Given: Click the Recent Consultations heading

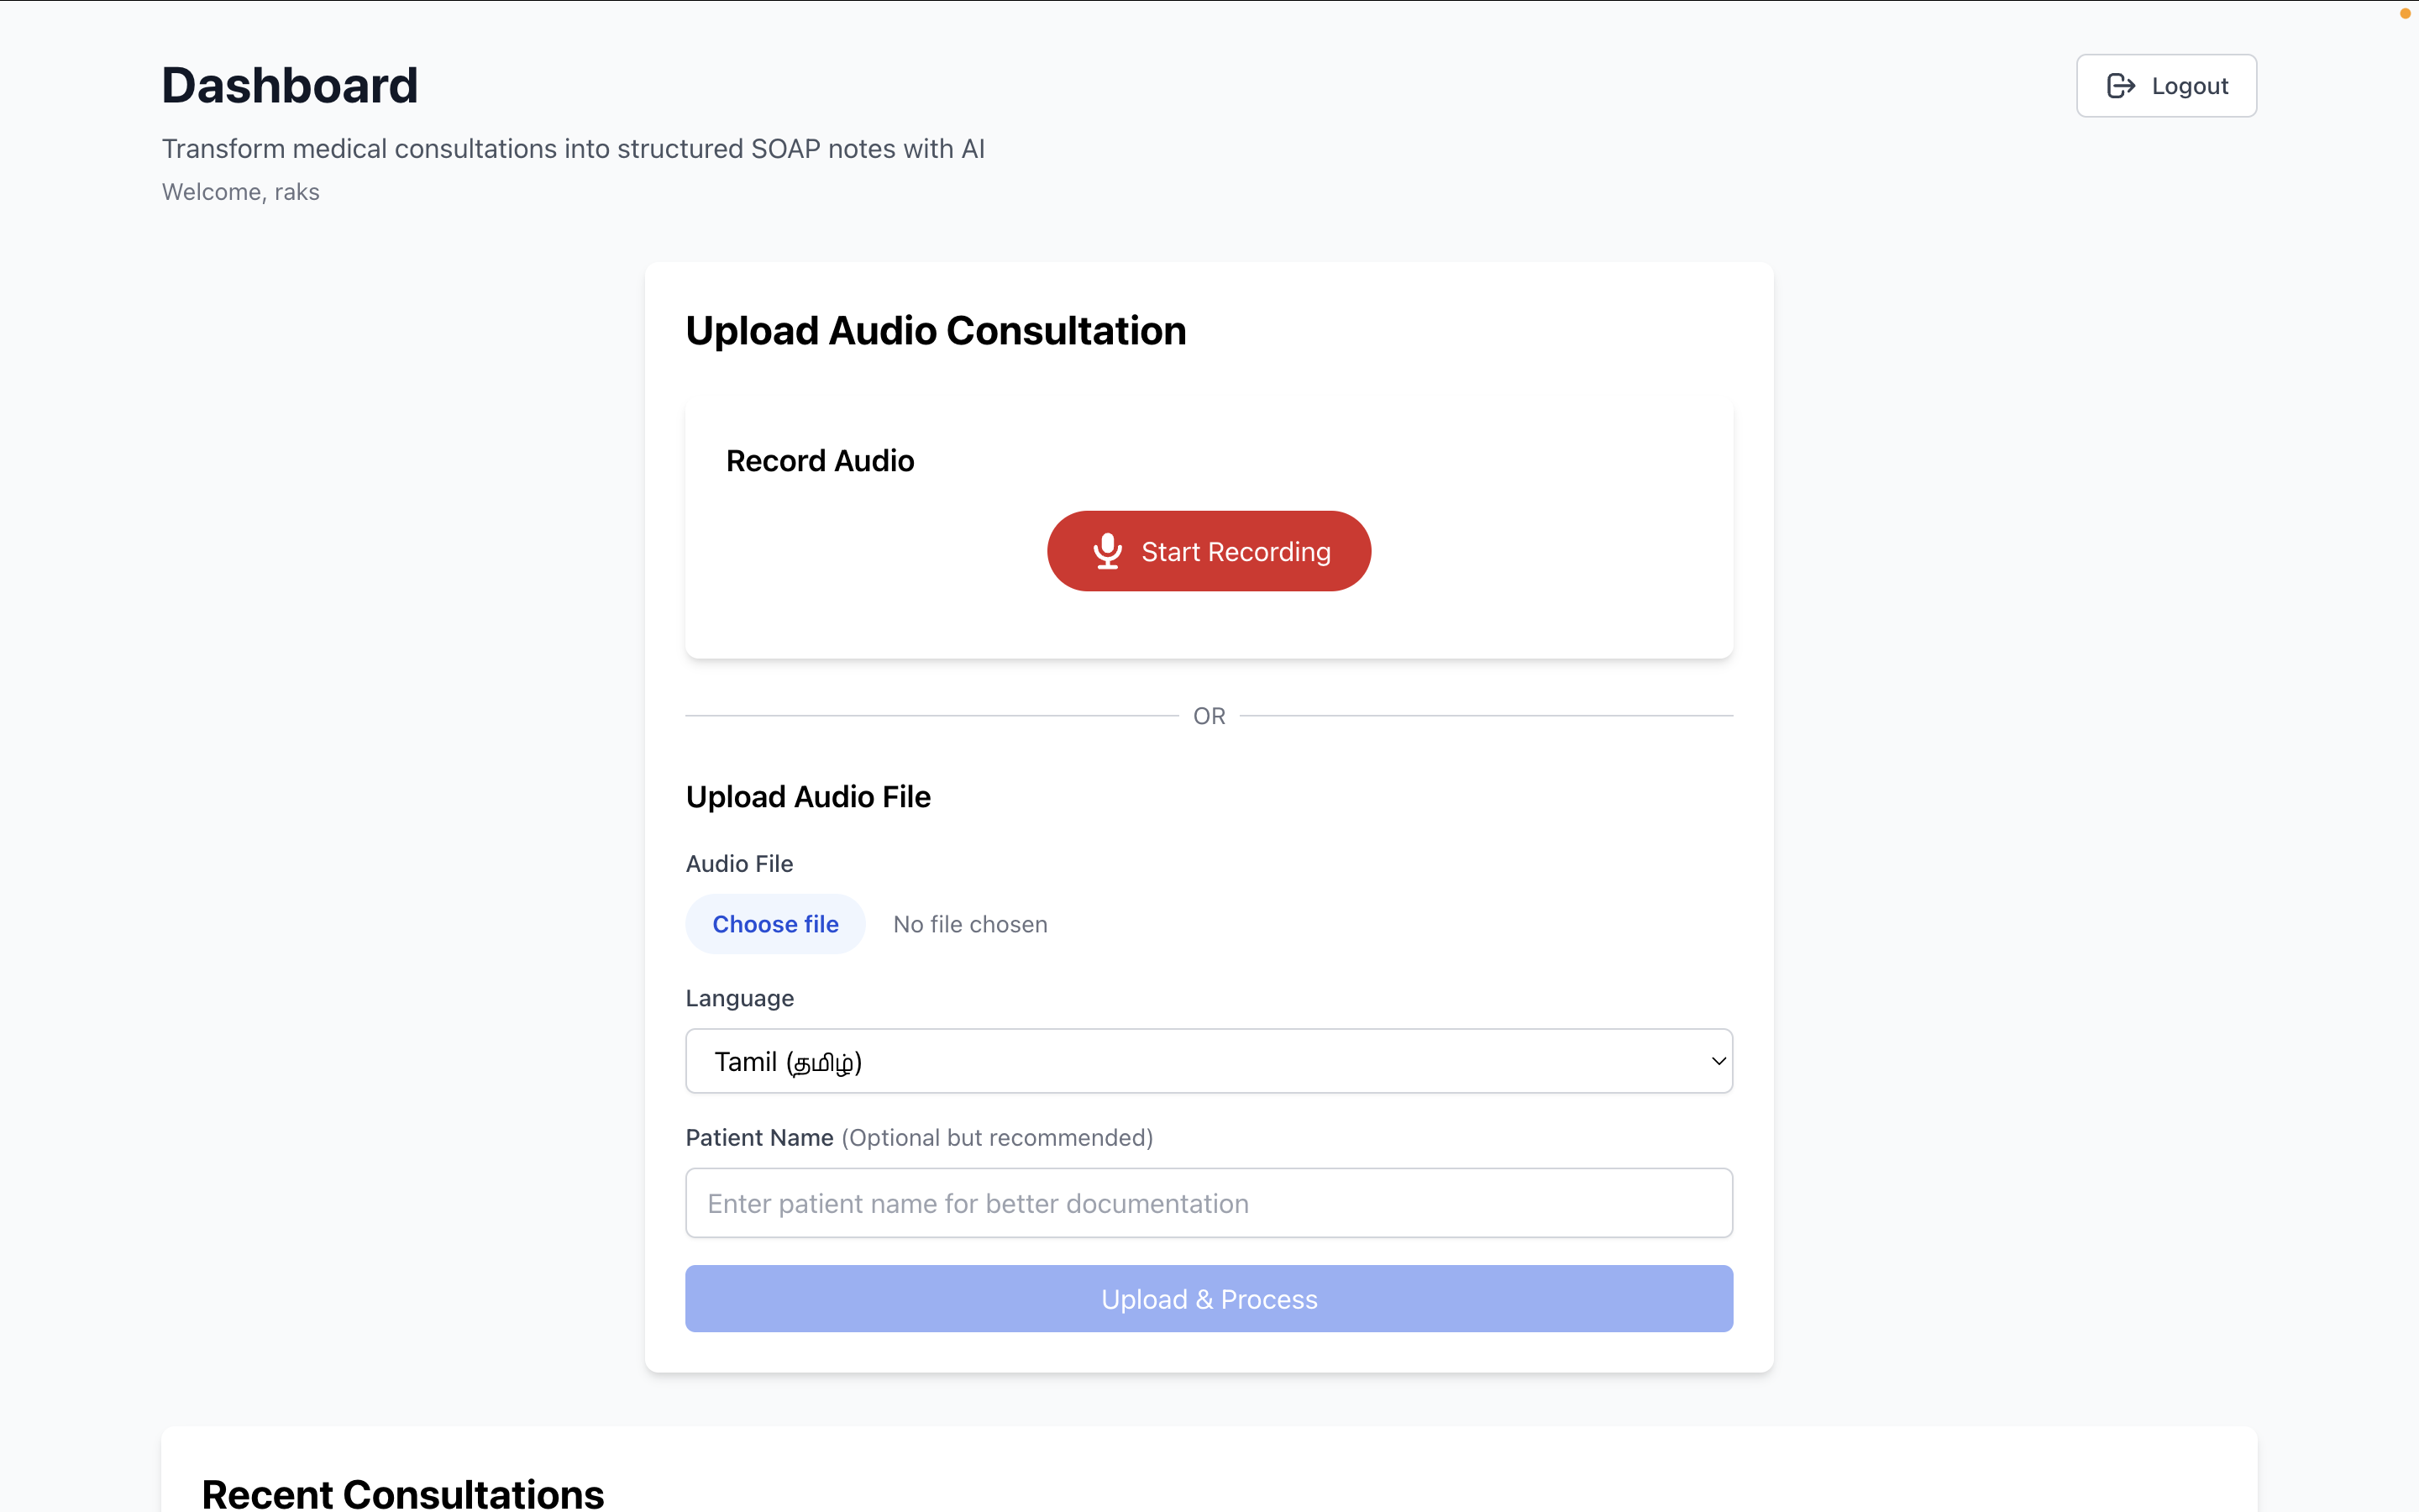Looking at the screenshot, I should 403,1493.
